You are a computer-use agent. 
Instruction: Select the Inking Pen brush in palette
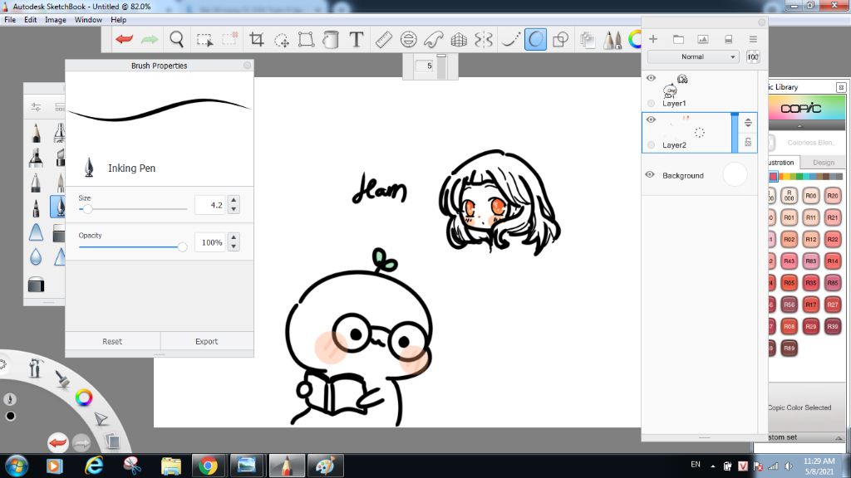(58, 207)
